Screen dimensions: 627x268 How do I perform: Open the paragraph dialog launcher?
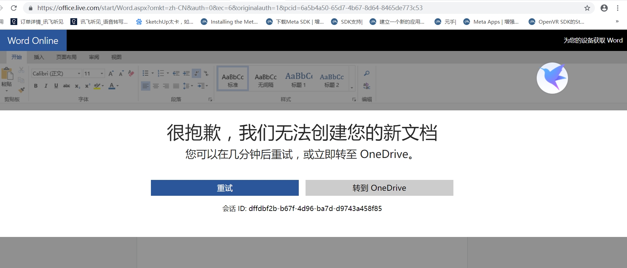(210, 100)
